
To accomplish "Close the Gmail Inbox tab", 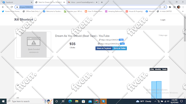I will (97, 2).
